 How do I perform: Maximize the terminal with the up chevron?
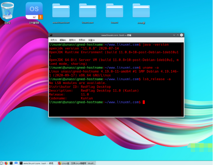(x=178, y=35)
